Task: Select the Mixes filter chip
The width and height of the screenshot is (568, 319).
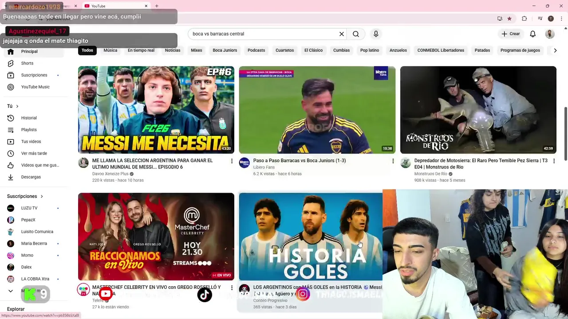Action: pyautogui.click(x=197, y=50)
